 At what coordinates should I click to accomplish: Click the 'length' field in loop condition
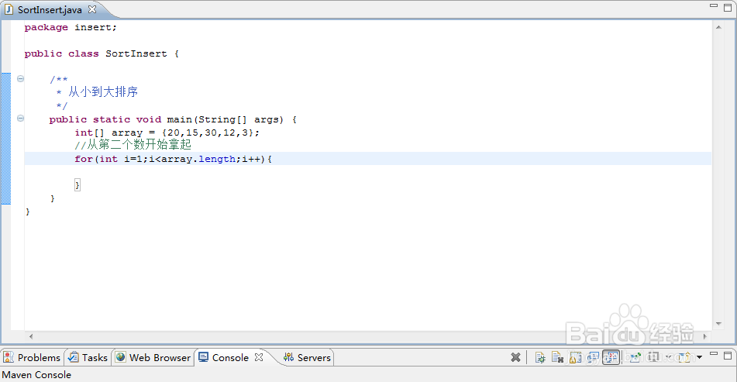pyautogui.click(x=217, y=159)
